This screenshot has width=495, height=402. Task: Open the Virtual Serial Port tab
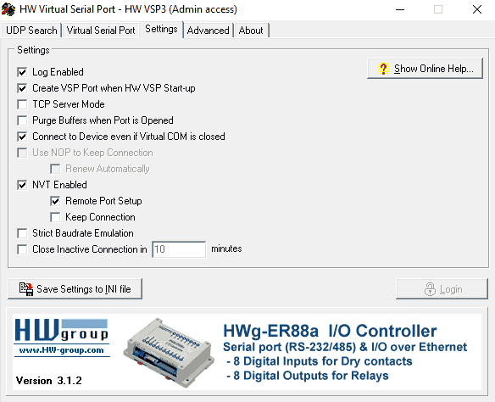pos(101,31)
